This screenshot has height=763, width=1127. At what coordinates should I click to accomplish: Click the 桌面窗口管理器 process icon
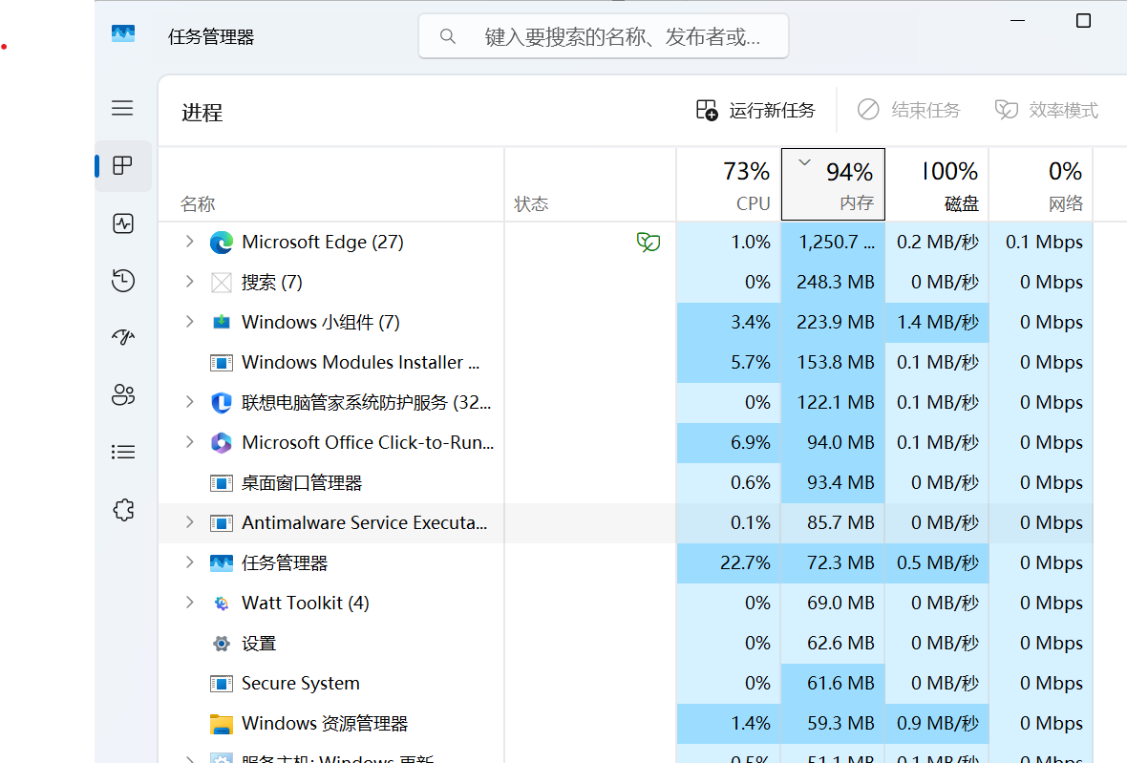[x=221, y=483]
